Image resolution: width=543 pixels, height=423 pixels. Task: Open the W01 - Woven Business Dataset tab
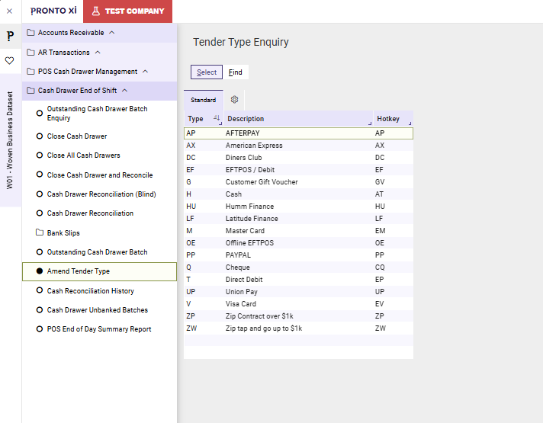pos(10,141)
